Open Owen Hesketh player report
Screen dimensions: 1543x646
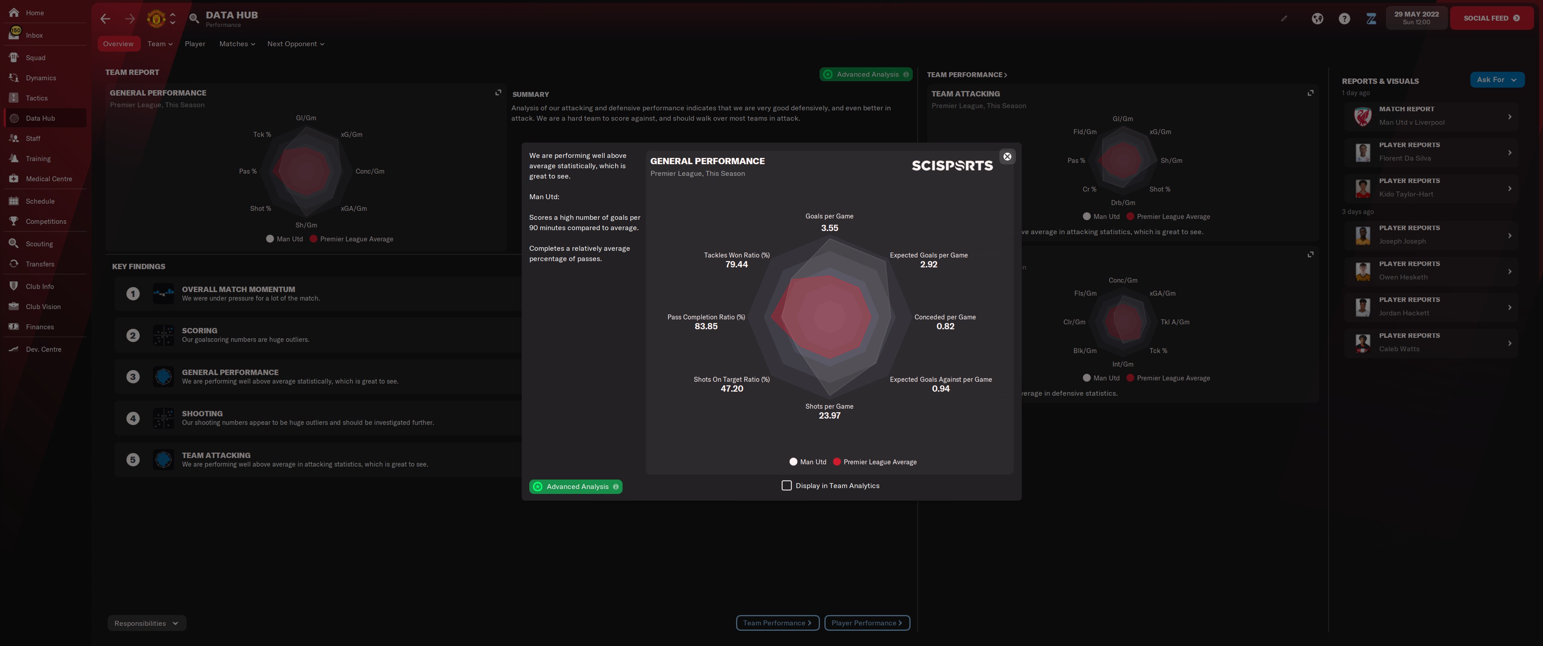click(x=1431, y=271)
